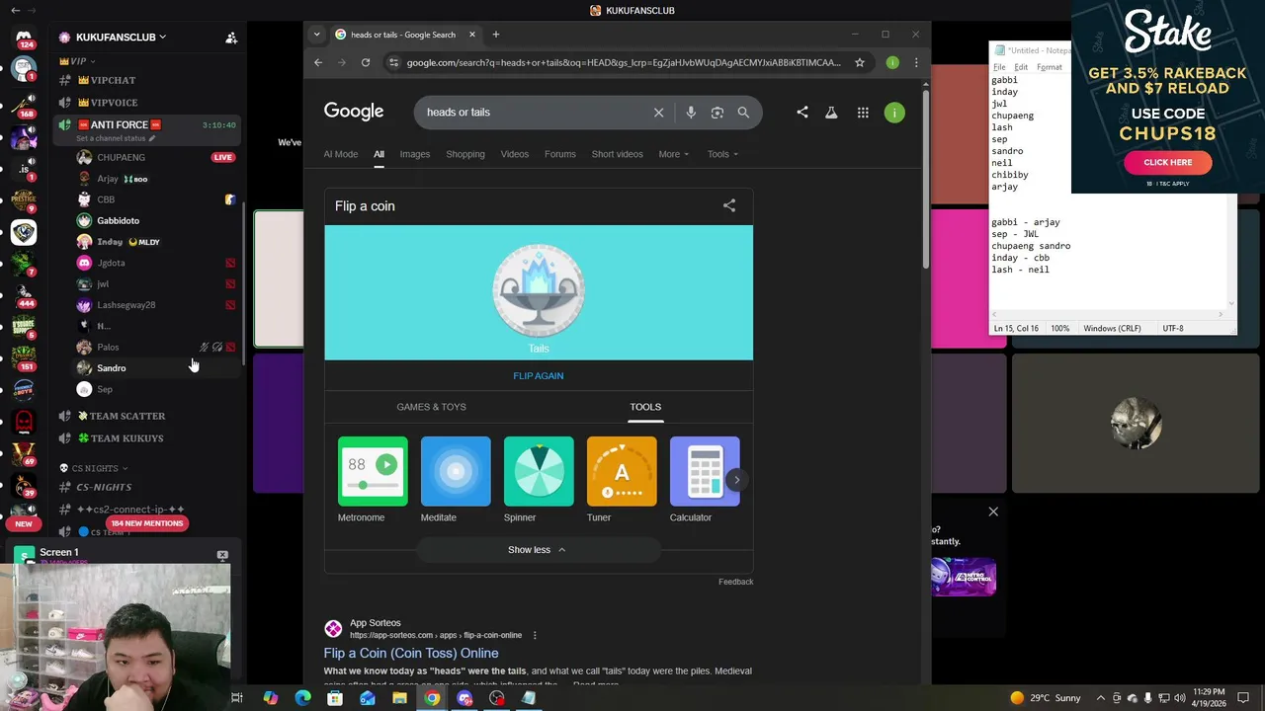Open a new Chrome tab
This screenshot has width=1265, height=711.
tap(496, 35)
